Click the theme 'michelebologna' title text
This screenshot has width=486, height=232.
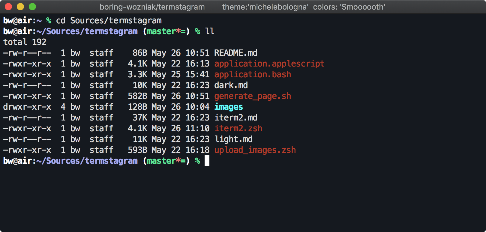265,7
